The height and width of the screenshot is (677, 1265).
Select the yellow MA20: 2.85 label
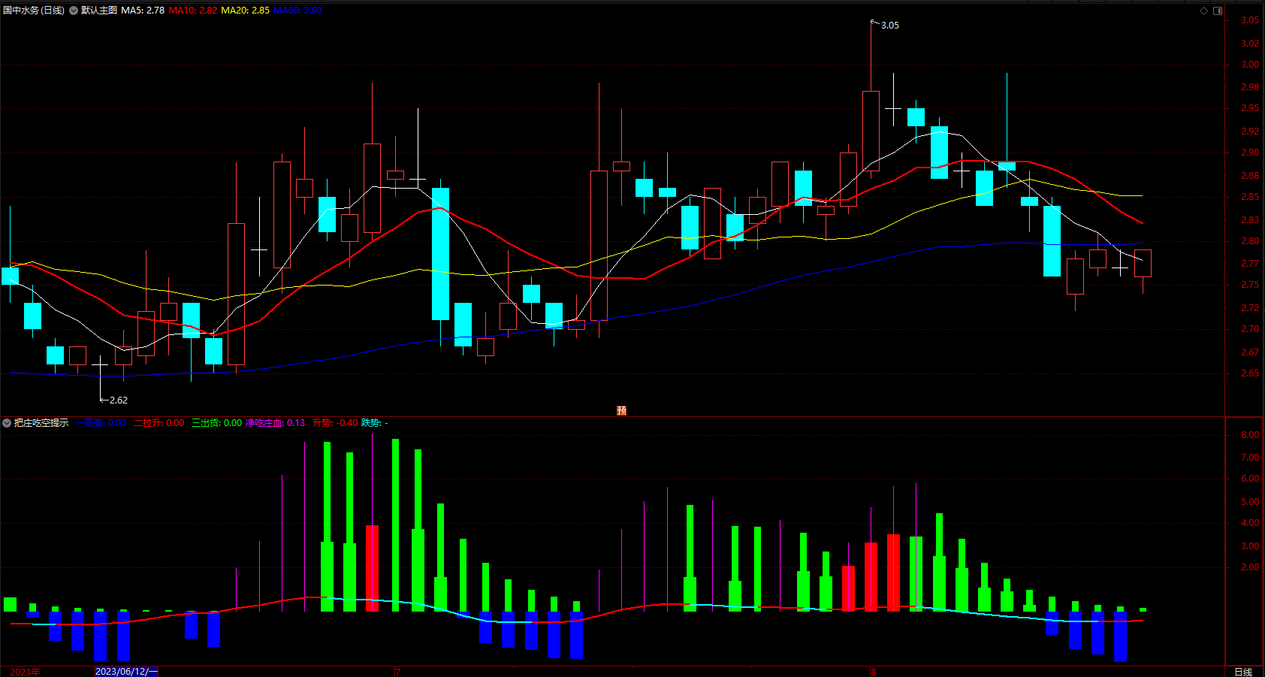246,11
